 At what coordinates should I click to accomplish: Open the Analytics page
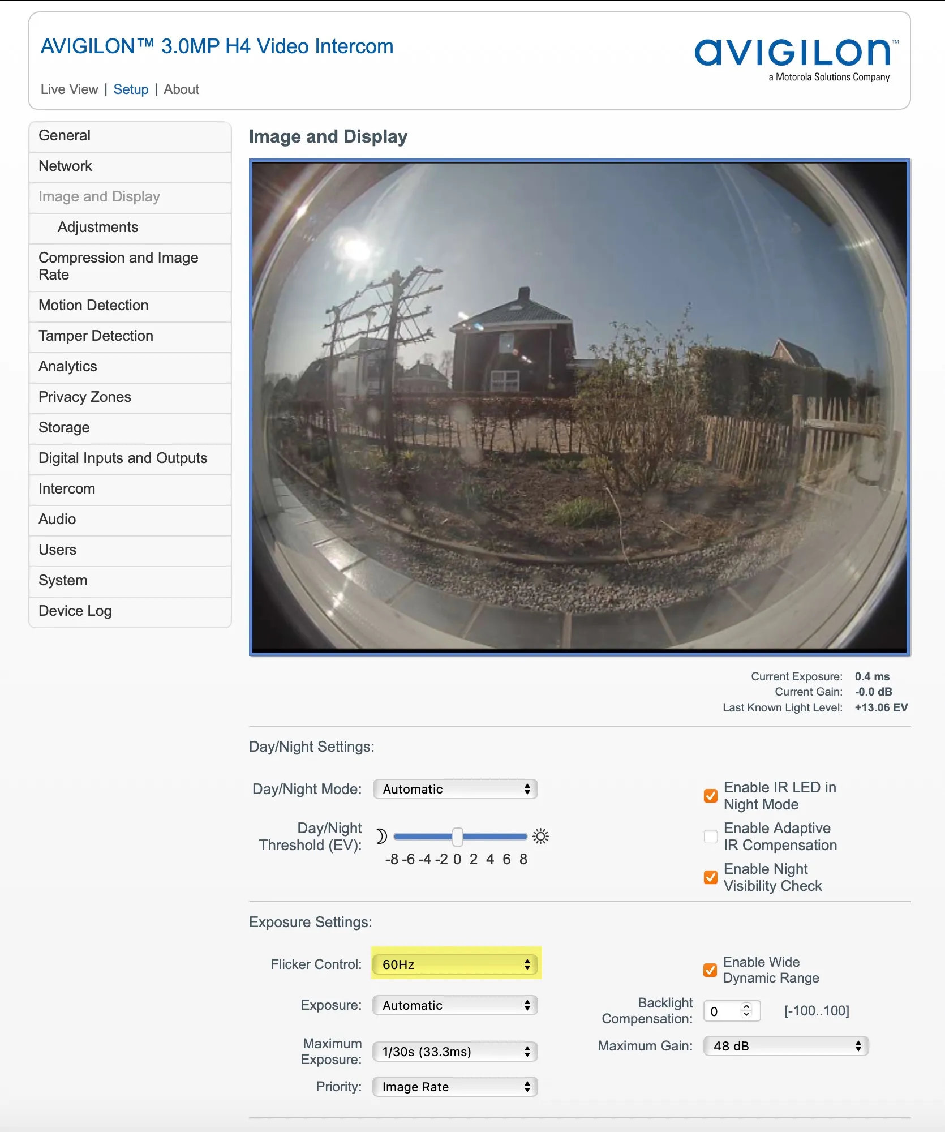click(130, 367)
